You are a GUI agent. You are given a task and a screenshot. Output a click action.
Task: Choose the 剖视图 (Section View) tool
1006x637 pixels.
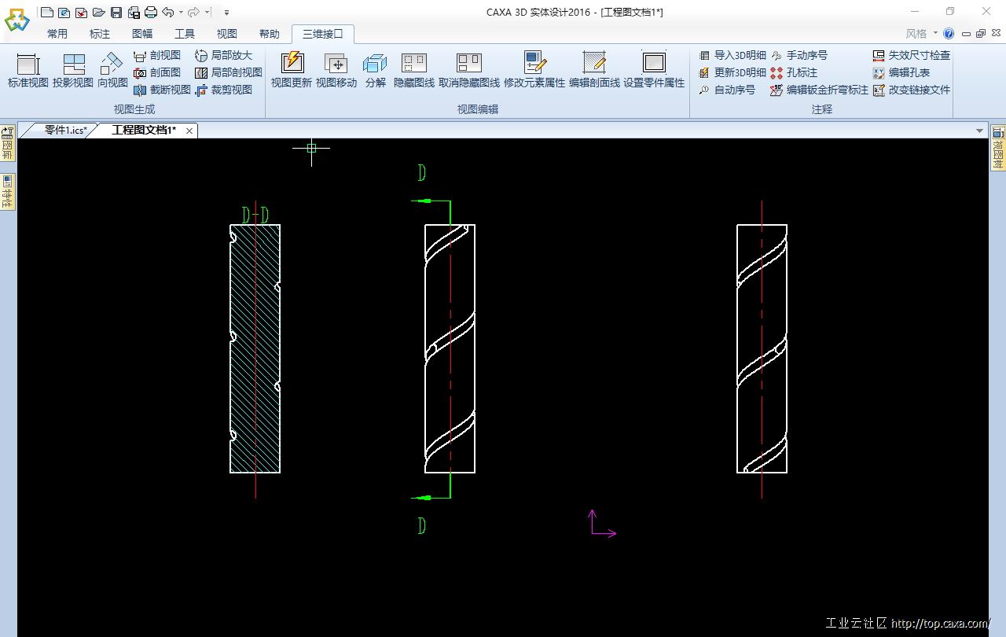[157, 55]
